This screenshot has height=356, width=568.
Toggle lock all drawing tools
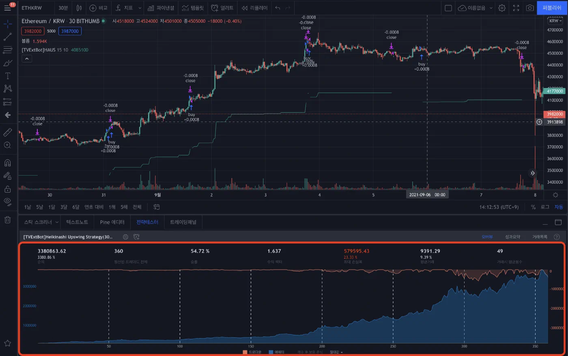[7, 189]
